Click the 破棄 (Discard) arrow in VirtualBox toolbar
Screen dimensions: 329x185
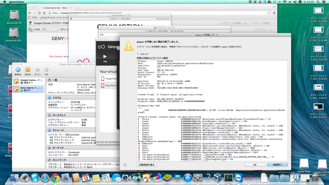point(46,71)
